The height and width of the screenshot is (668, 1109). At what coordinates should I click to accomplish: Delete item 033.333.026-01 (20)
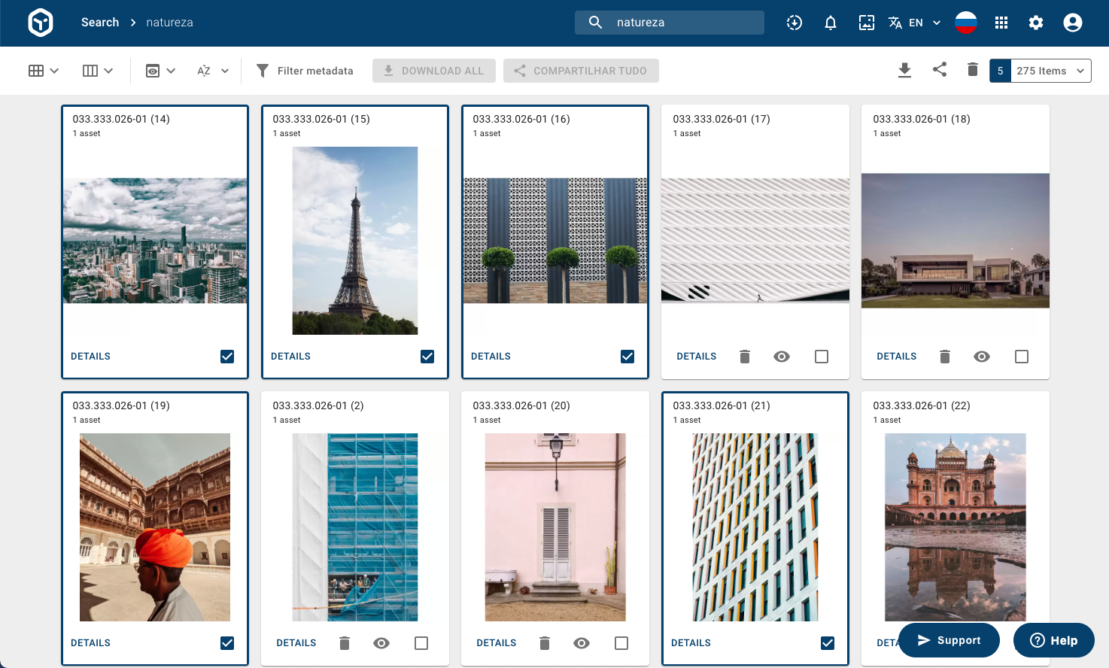(545, 643)
